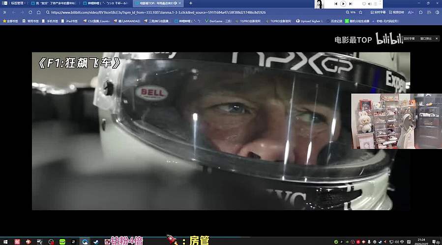Screen dimensions: 442x245
Task: Open Steam from the taskbar
Action: [x=96, y=242]
